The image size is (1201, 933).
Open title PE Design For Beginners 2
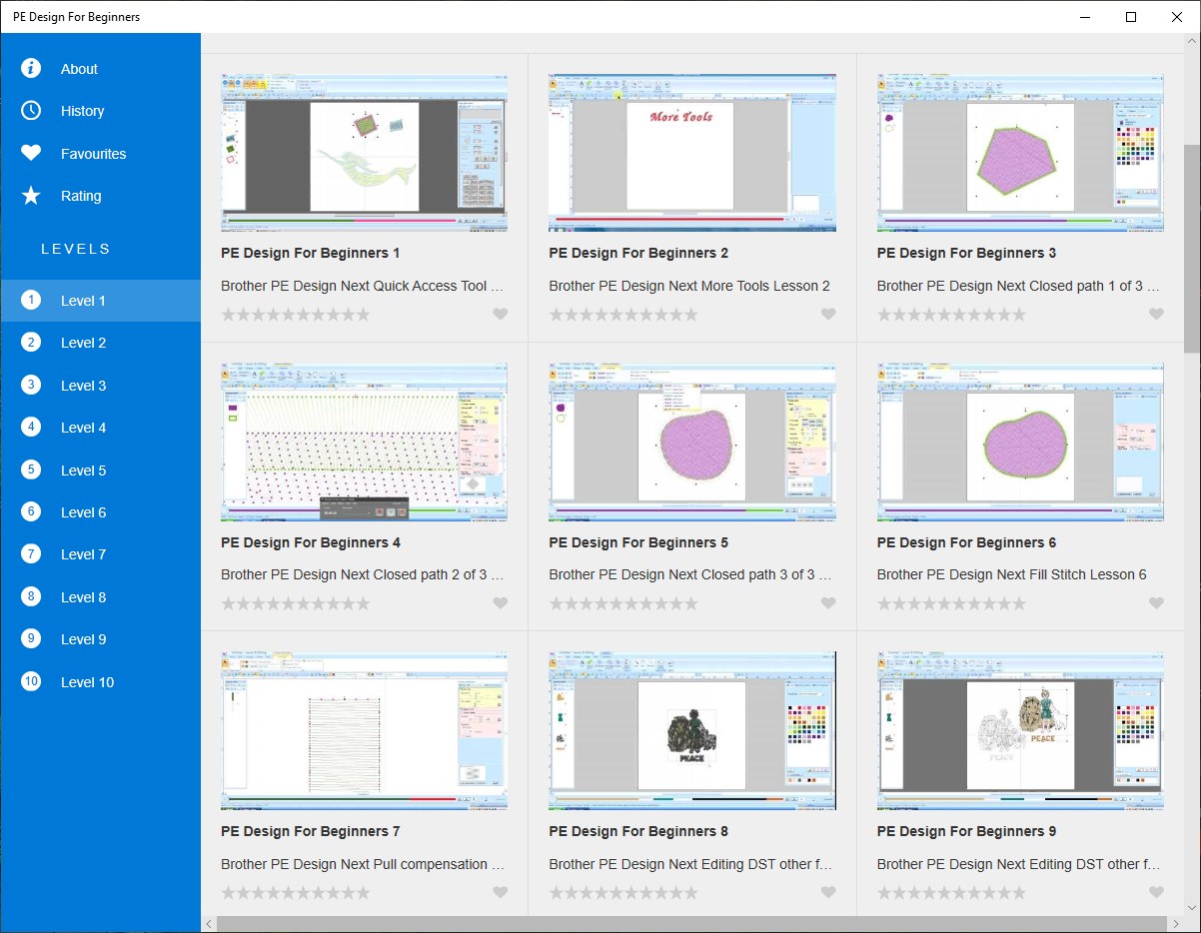point(638,253)
